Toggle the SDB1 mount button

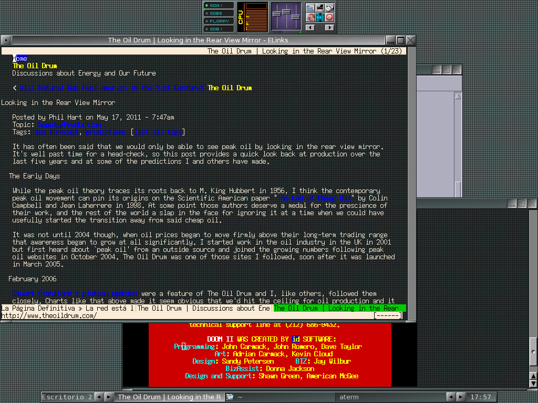[219, 29]
